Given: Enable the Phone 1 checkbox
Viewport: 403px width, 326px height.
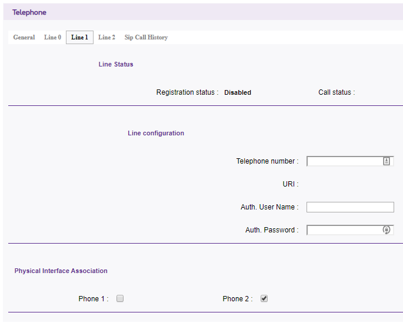Looking at the screenshot, I should pyautogui.click(x=120, y=298).
